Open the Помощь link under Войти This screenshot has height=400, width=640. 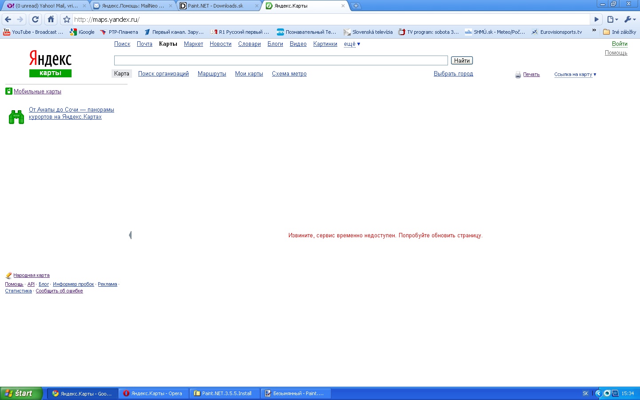pyautogui.click(x=616, y=53)
